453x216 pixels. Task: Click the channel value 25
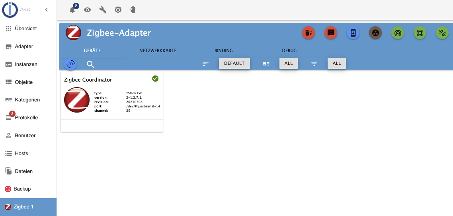pos(128,111)
